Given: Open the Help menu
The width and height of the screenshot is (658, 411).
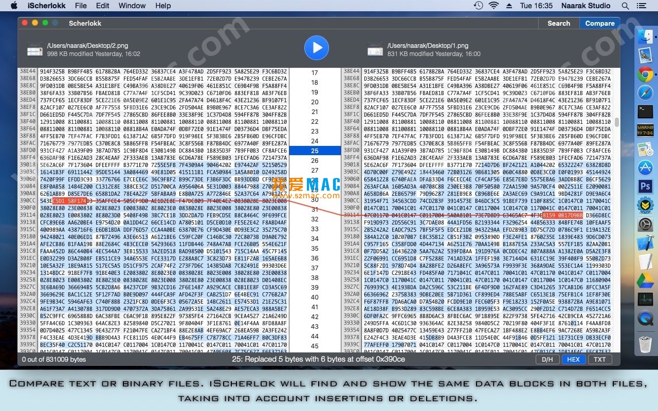Looking at the screenshot, I should (x=163, y=6).
